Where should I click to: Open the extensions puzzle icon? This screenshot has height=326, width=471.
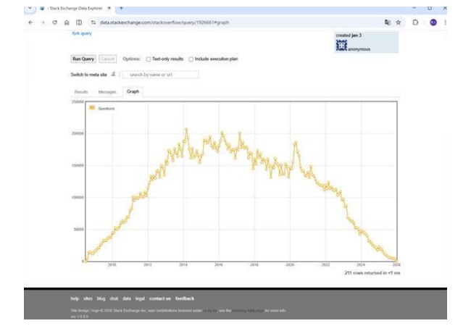(415, 22)
